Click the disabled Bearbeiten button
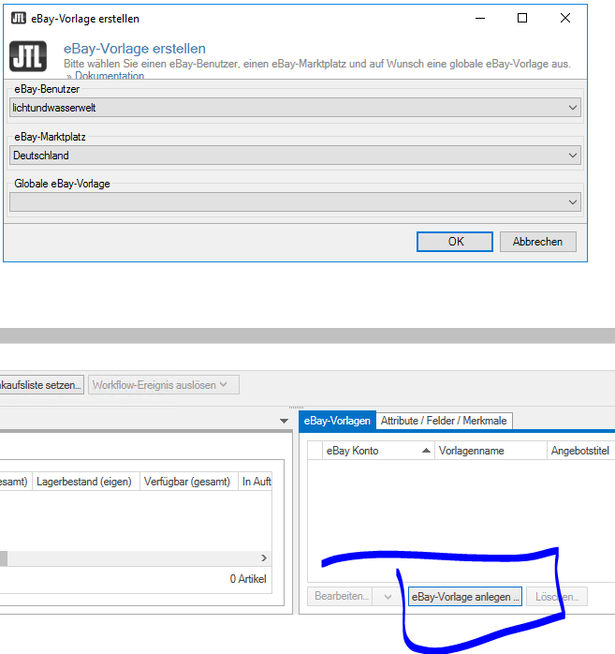The image size is (615, 654). tap(341, 597)
